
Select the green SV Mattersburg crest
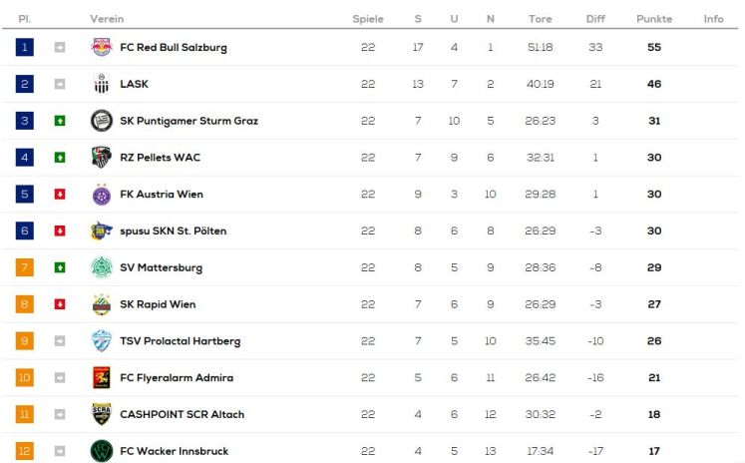pos(102,267)
